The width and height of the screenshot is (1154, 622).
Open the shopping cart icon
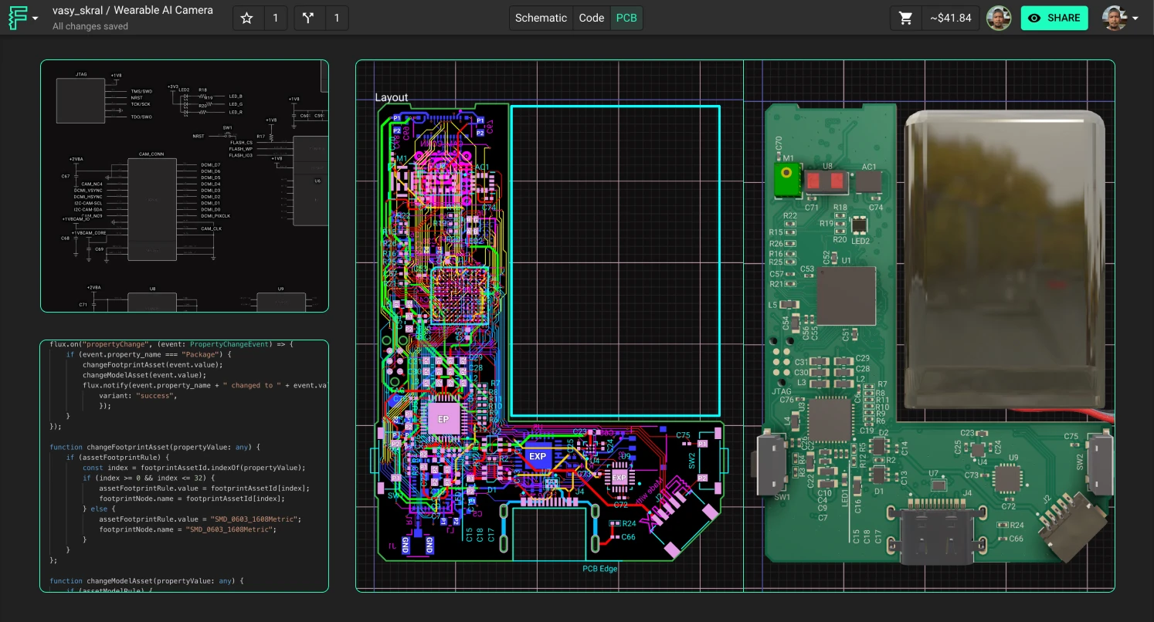point(906,17)
